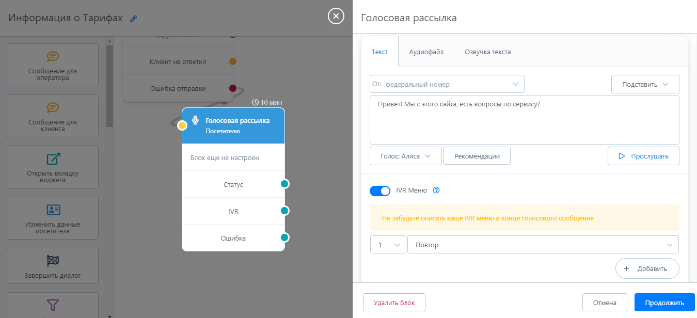
Task: Switch to the 'Аудиофайл' tab
Action: coord(426,52)
